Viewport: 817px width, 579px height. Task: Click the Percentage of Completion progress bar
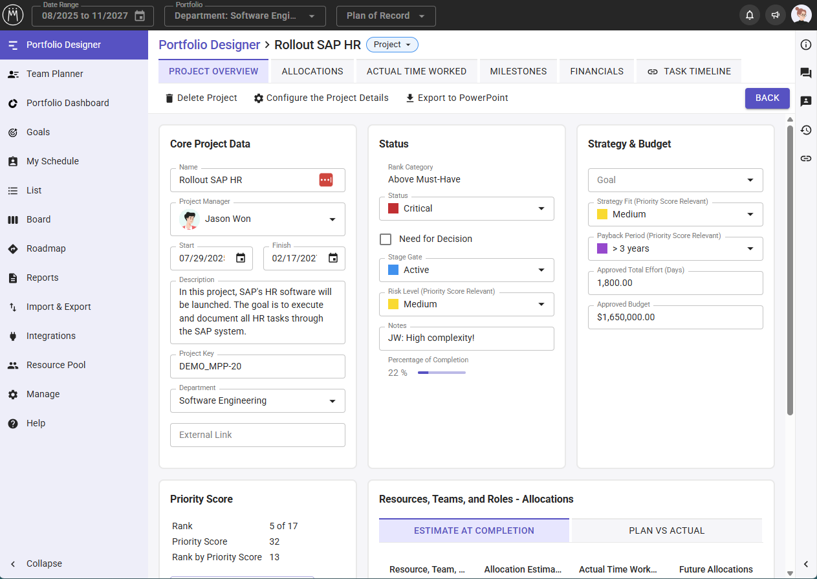pos(441,373)
